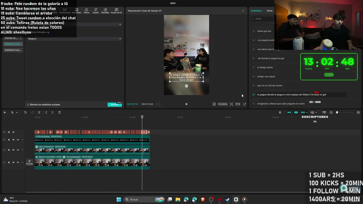Open the Windows Start menu
Screen dimensions: 363x204
pyautogui.click(x=119, y=199)
